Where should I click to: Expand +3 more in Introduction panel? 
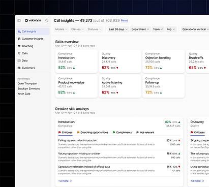pyautogui.click(x=65, y=181)
